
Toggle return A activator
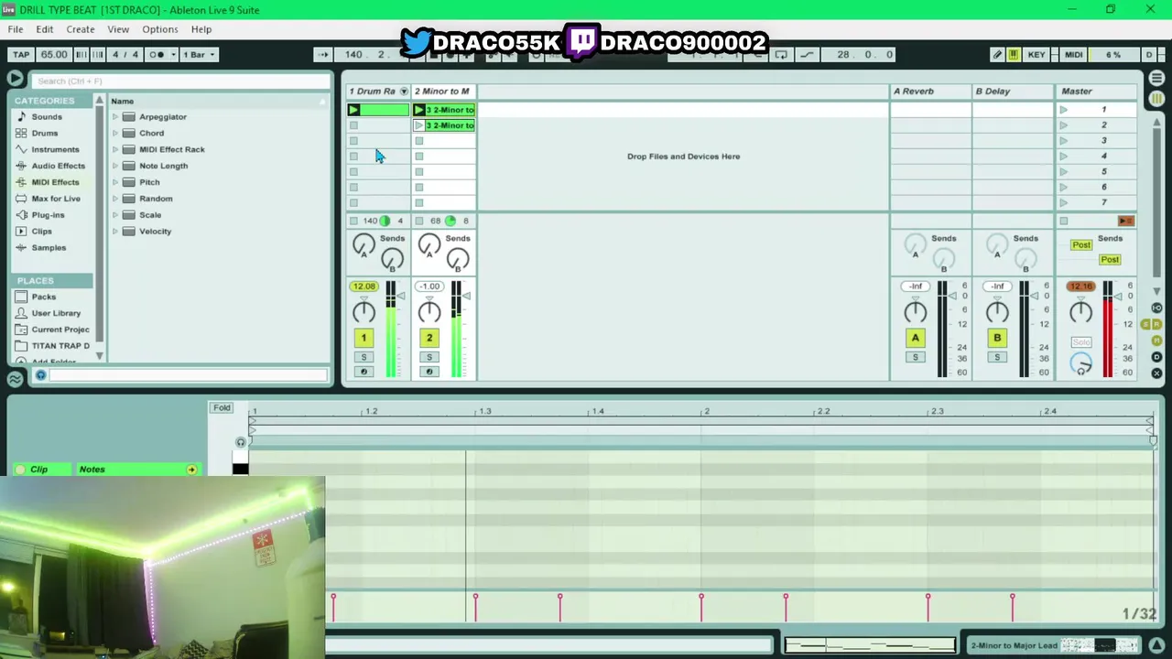(915, 338)
